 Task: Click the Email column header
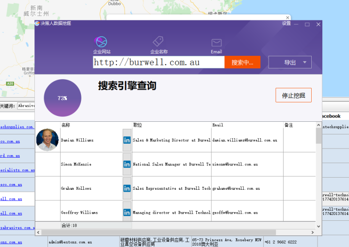click(247, 125)
